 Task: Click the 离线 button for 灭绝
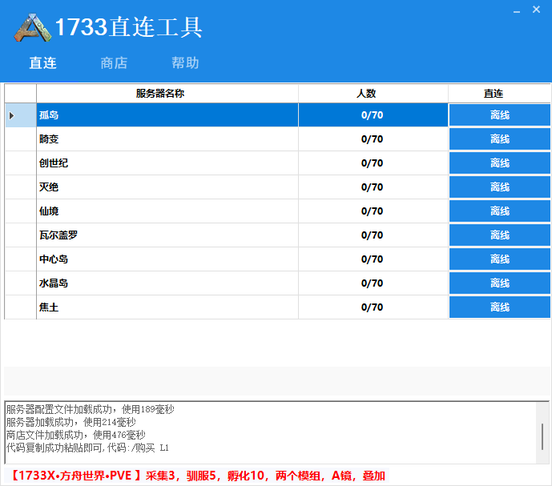pos(500,187)
